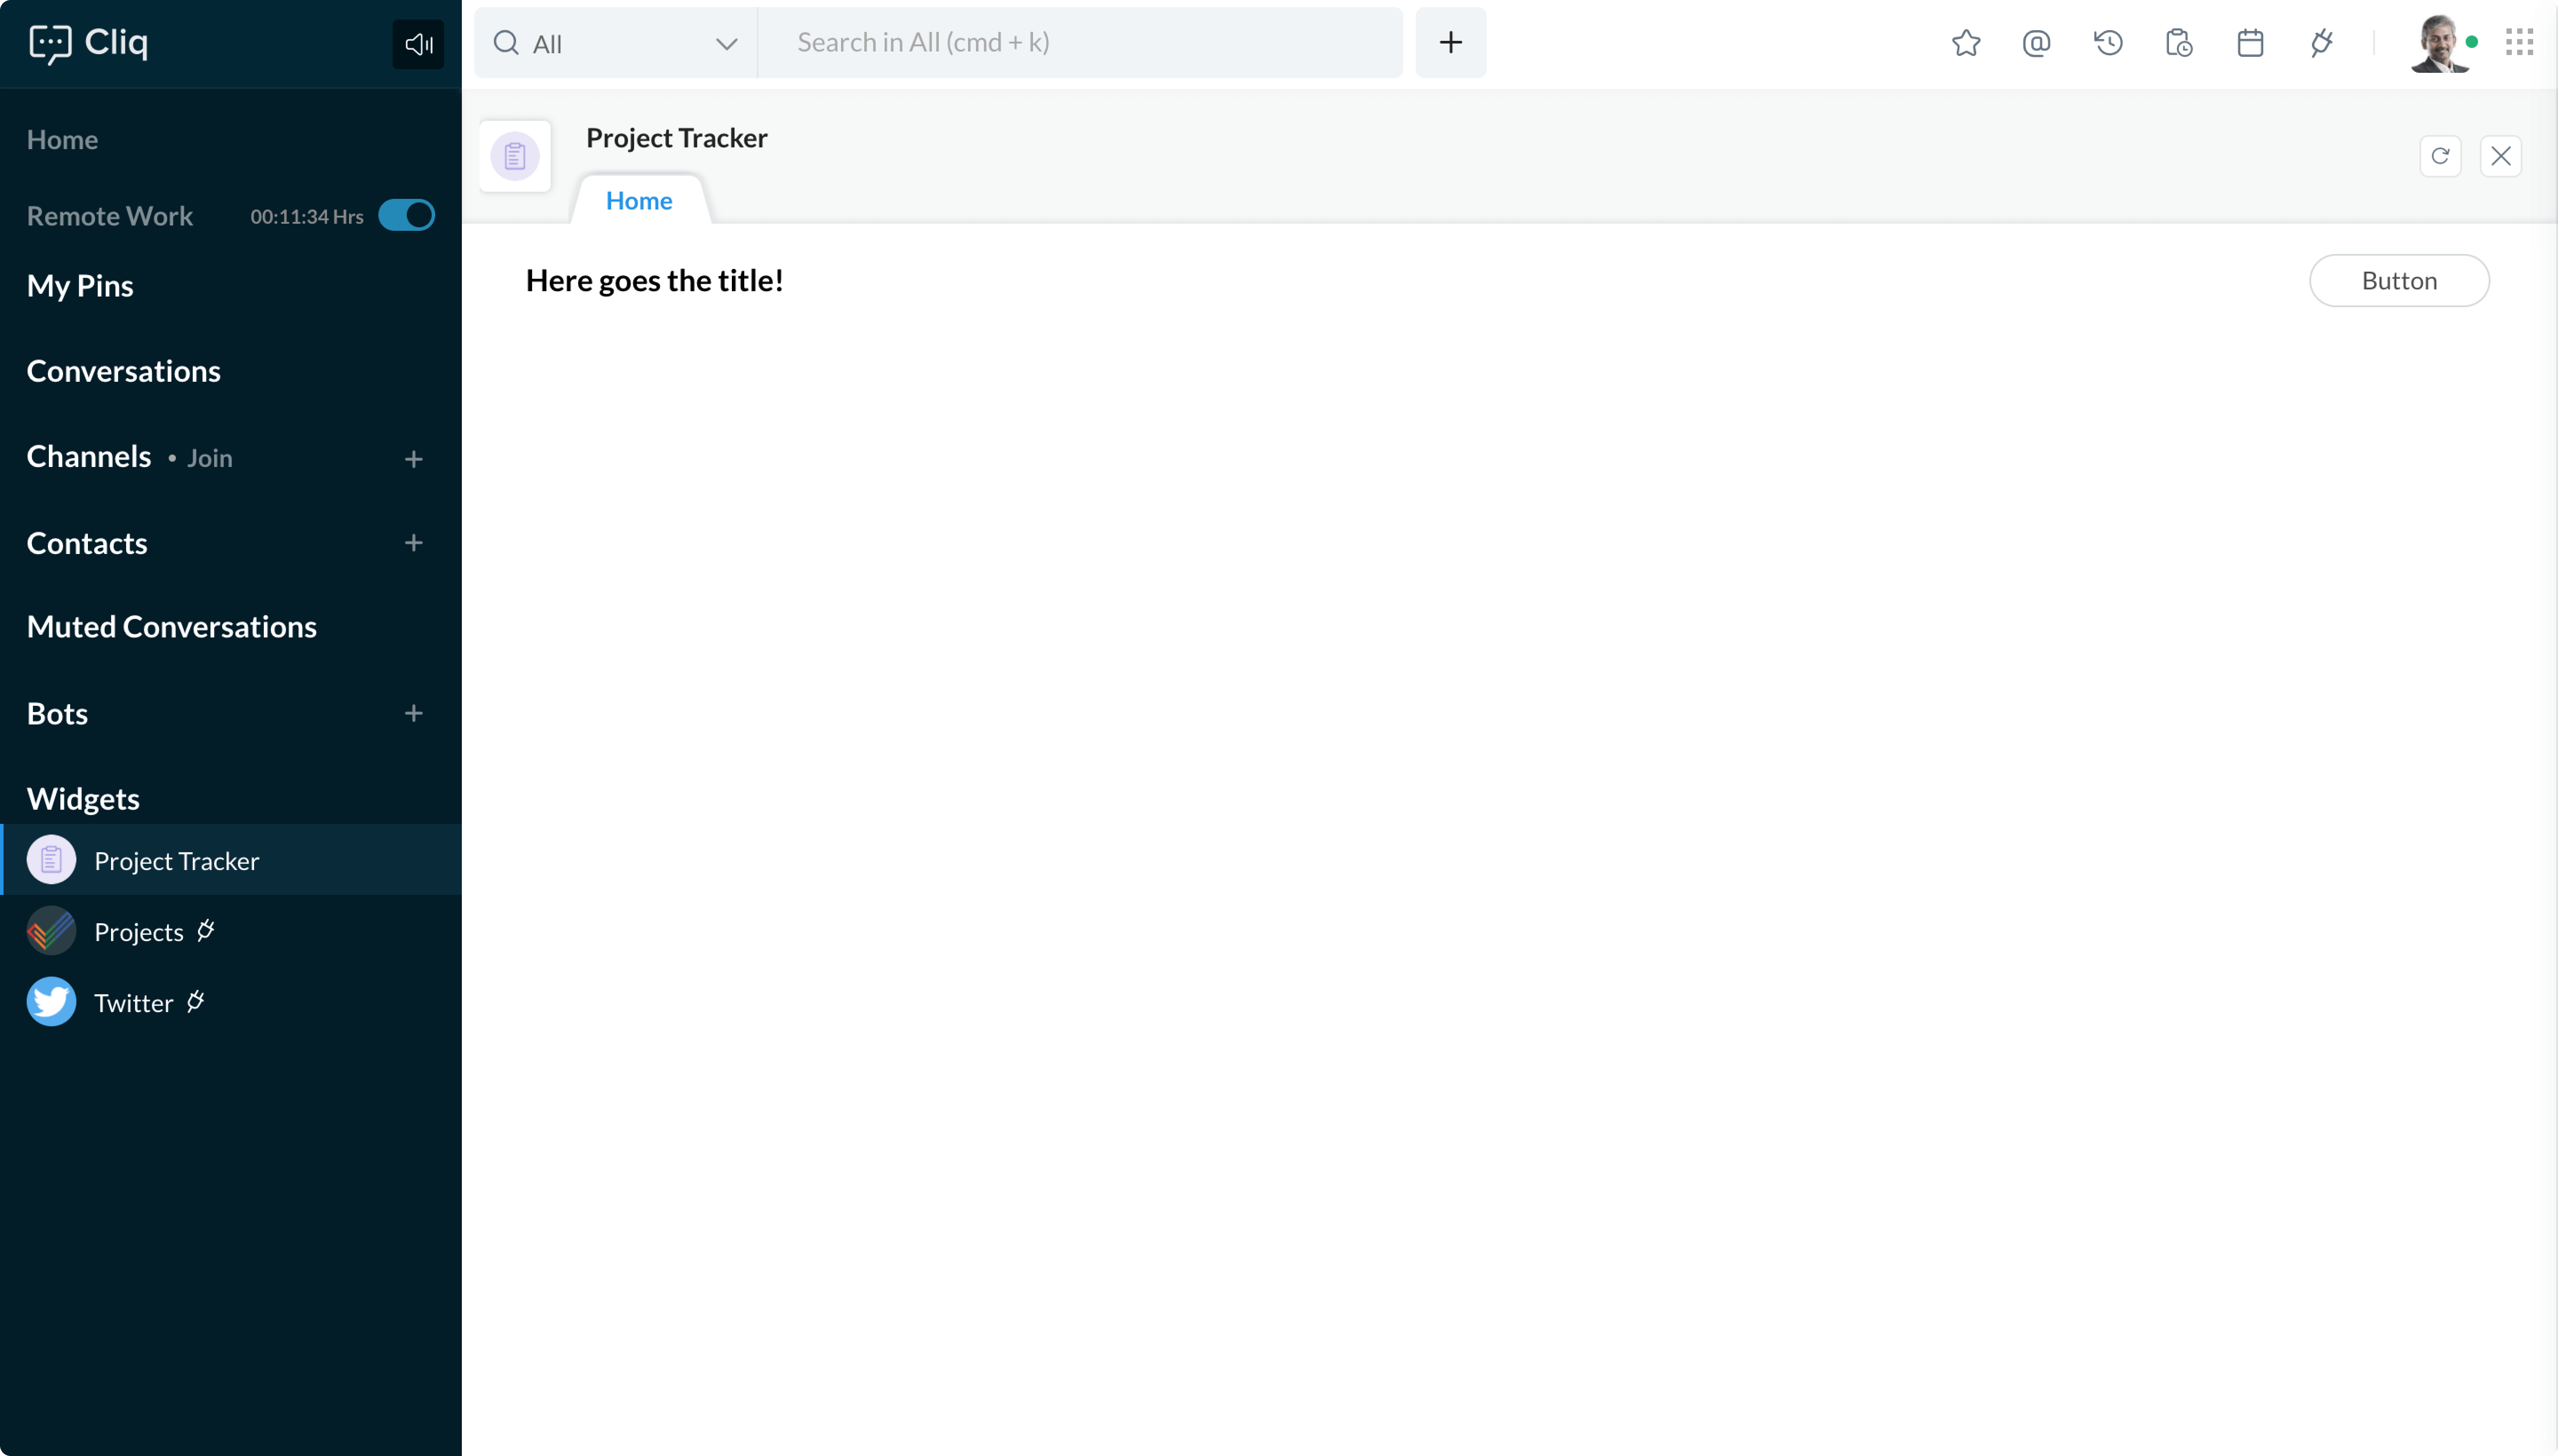Open Conversations section in sidebar

(x=123, y=371)
